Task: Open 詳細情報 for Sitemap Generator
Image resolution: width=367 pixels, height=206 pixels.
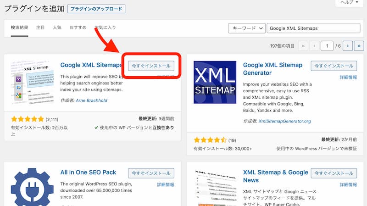Action: point(348,77)
